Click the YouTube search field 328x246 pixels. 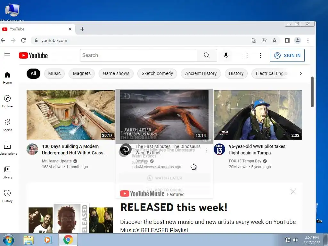[138, 55]
